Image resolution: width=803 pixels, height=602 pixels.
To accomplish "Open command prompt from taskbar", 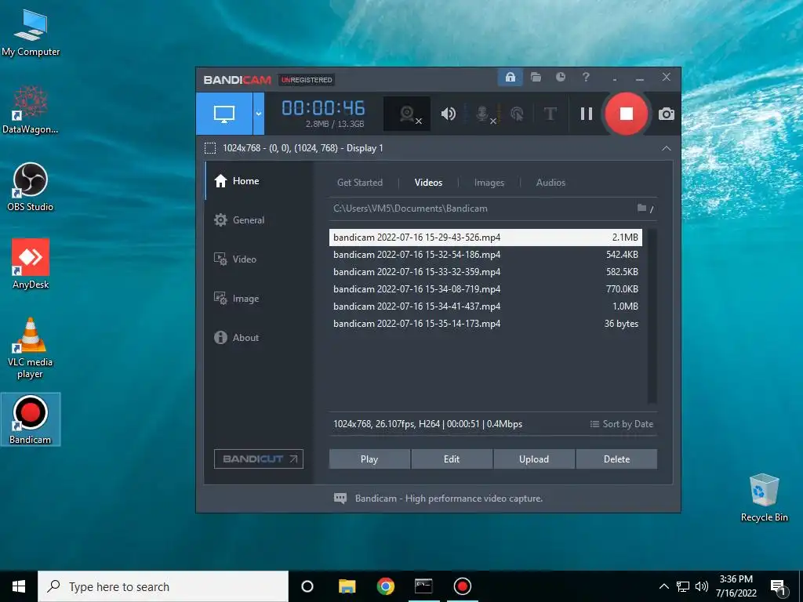I will [x=423, y=586].
